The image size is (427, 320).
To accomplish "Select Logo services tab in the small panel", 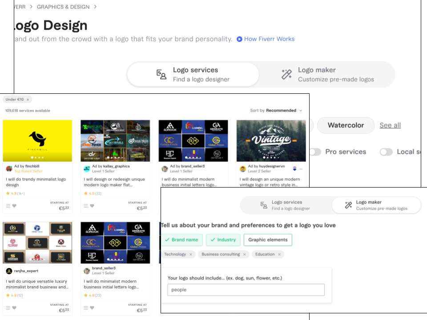I will 286,205.
